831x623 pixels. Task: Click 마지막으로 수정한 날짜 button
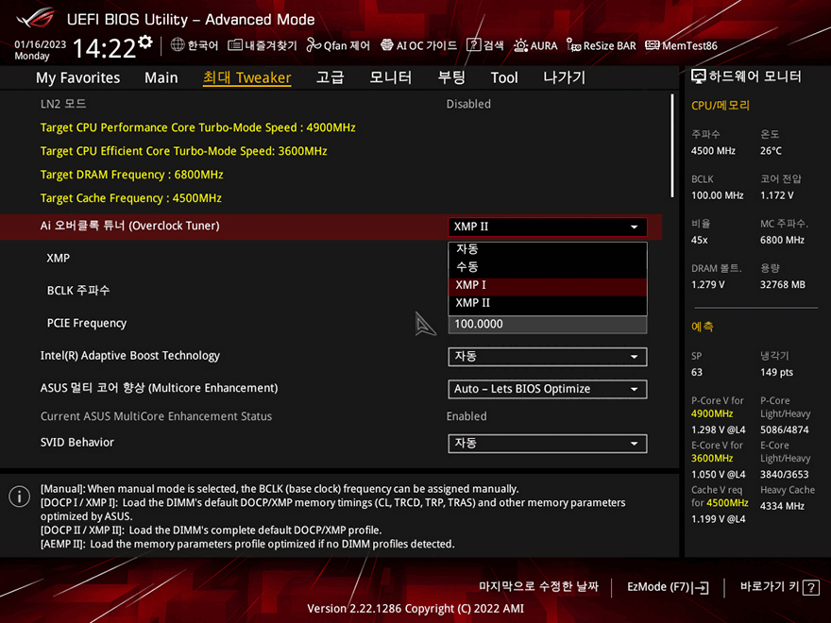538,587
